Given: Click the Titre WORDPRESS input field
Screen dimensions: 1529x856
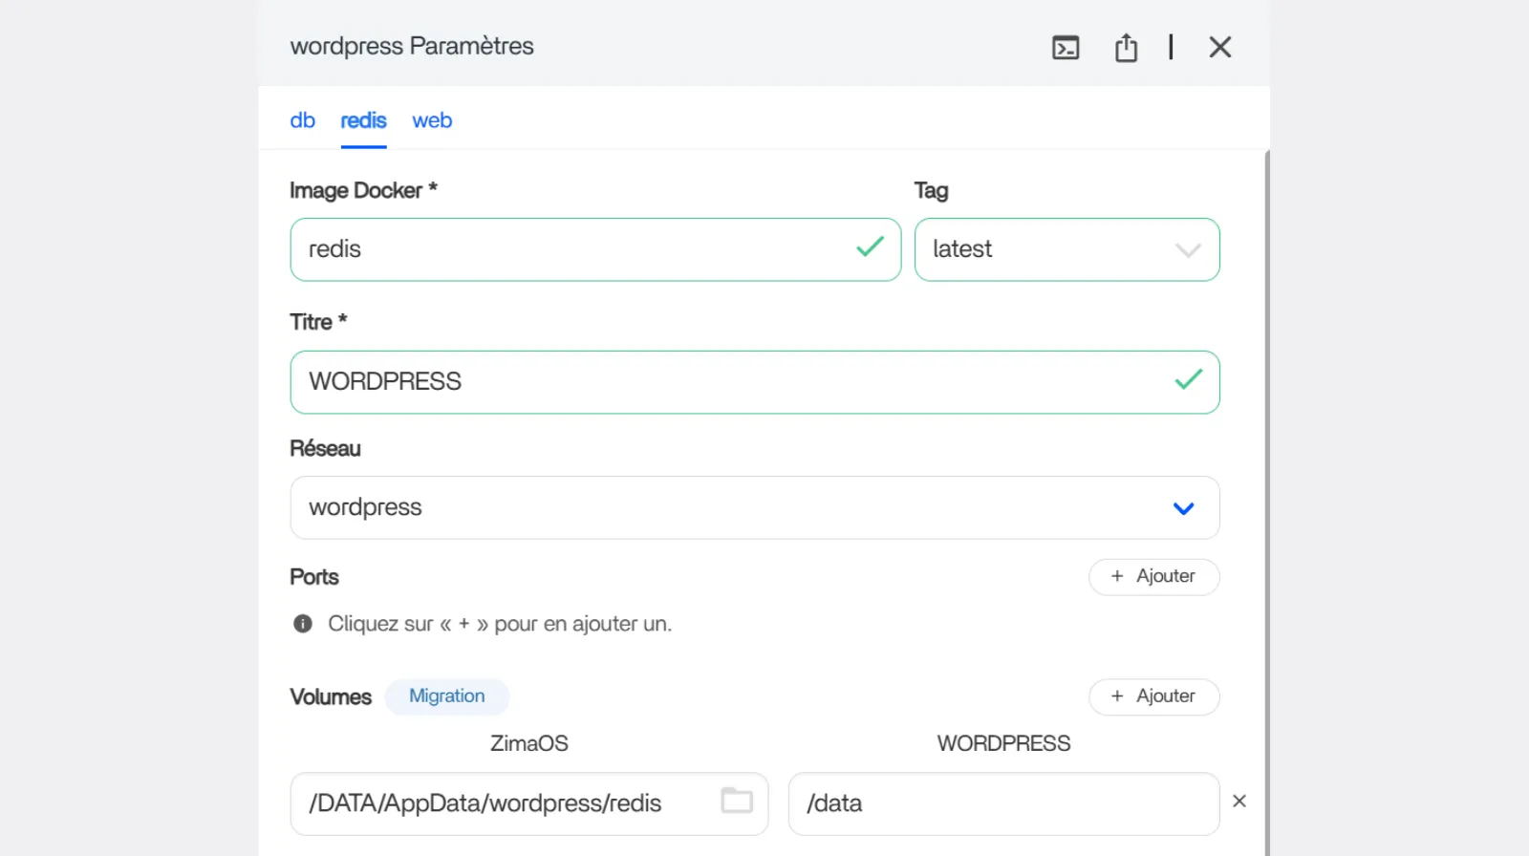Looking at the screenshot, I should [726, 382].
